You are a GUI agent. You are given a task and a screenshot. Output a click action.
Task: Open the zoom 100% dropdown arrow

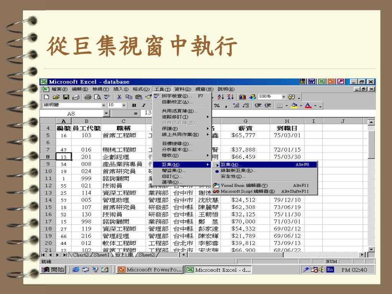point(284,97)
